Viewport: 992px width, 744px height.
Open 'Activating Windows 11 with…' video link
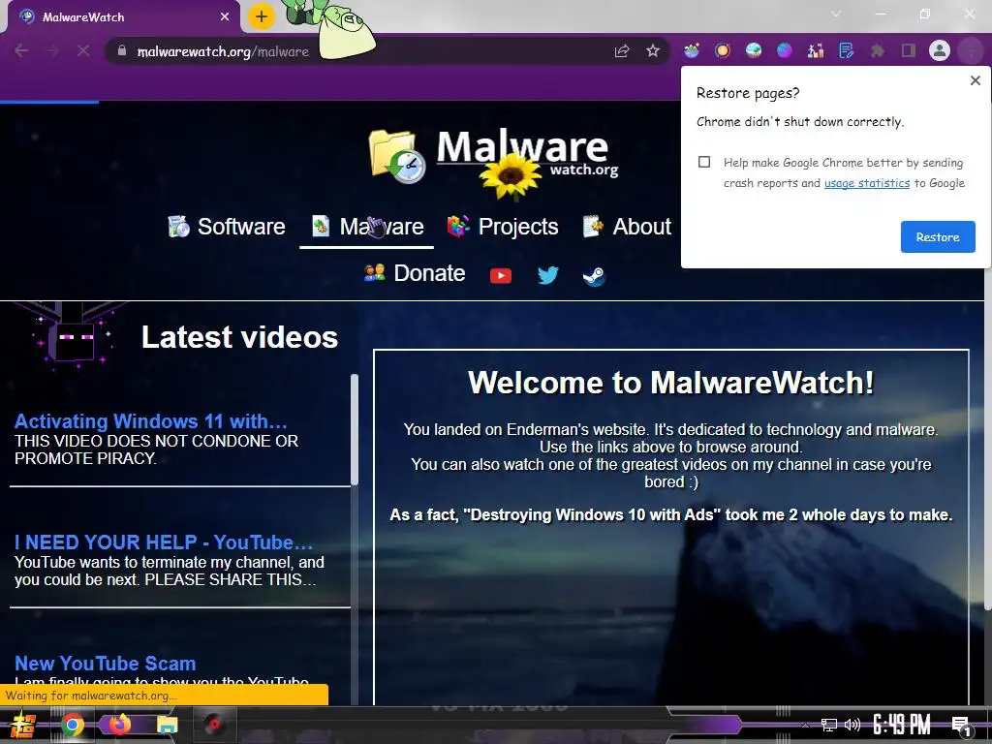tap(150, 421)
